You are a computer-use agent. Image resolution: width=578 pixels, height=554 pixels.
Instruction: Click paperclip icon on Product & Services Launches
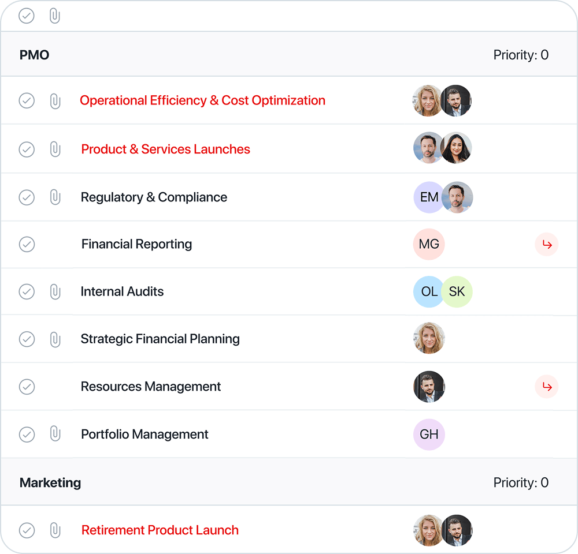(55, 149)
